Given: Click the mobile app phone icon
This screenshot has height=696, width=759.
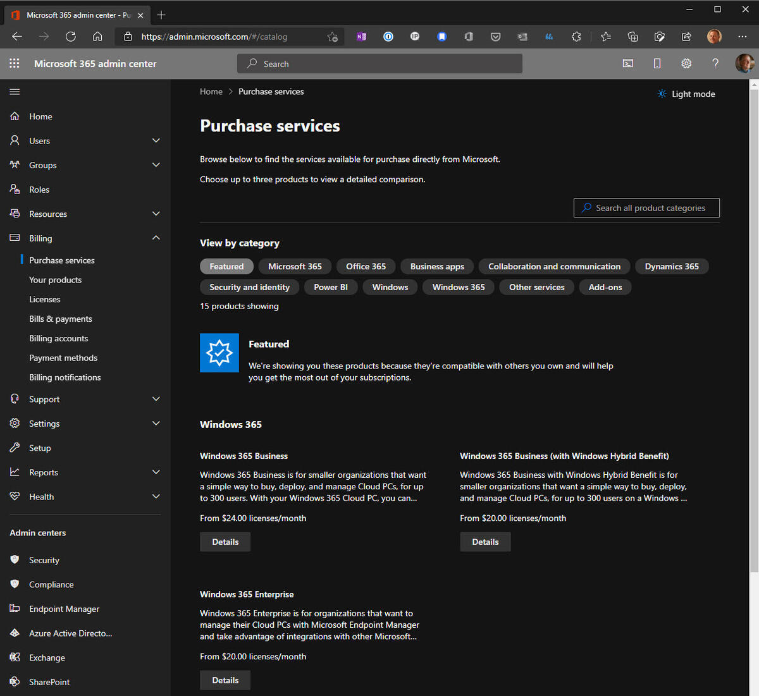Looking at the screenshot, I should (x=657, y=63).
